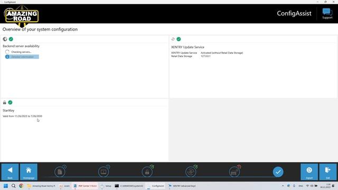Viewport: 338px width, 190px height.
Task: Show hidden system tray icons
Action: pyautogui.click(x=283, y=186)
